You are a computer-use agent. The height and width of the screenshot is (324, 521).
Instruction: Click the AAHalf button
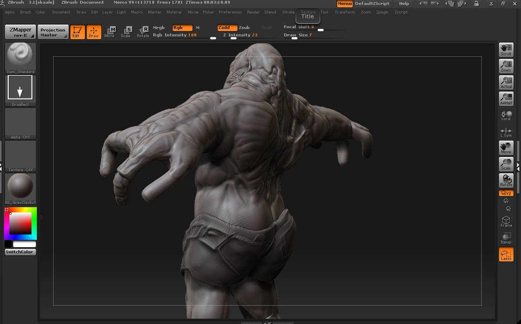point(506,99)
